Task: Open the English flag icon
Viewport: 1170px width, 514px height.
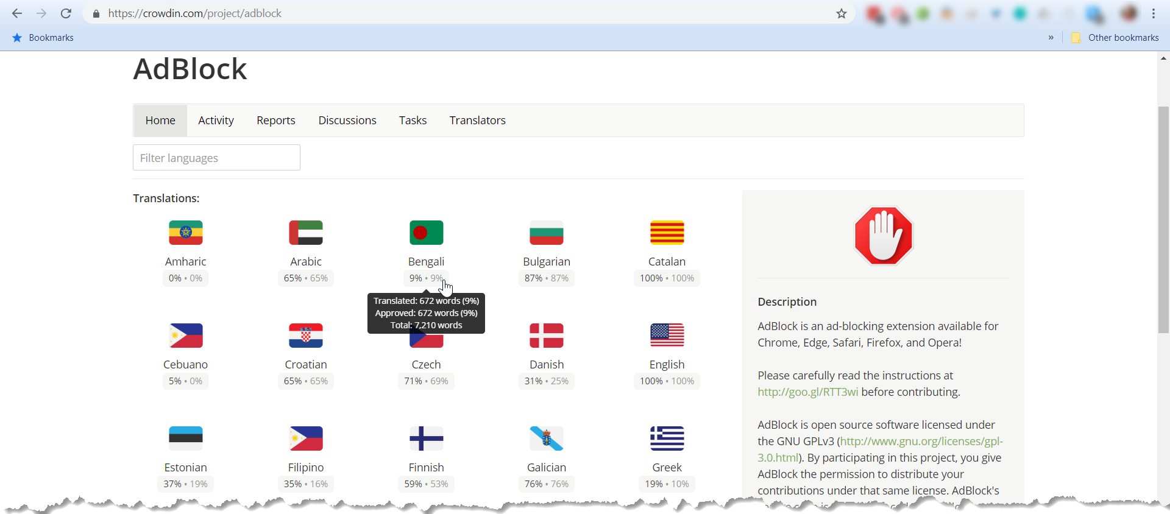Action: tap(667, 336)
